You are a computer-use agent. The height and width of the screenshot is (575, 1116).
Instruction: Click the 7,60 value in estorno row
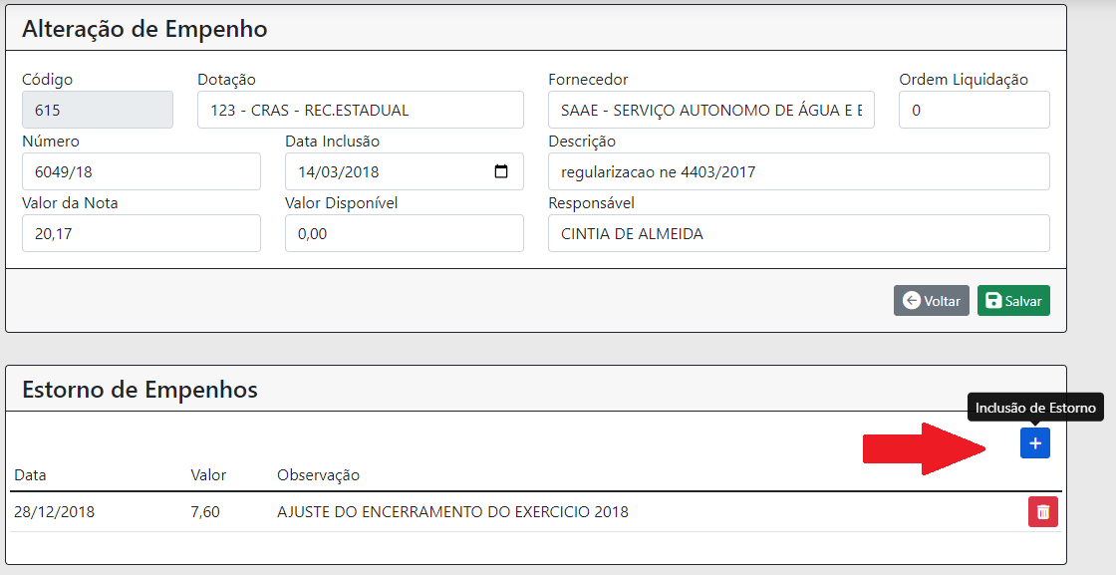(205, 512)
